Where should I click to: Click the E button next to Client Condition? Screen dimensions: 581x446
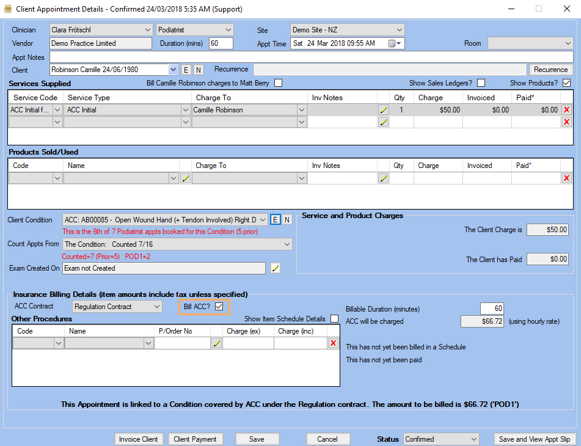point(275,219)
